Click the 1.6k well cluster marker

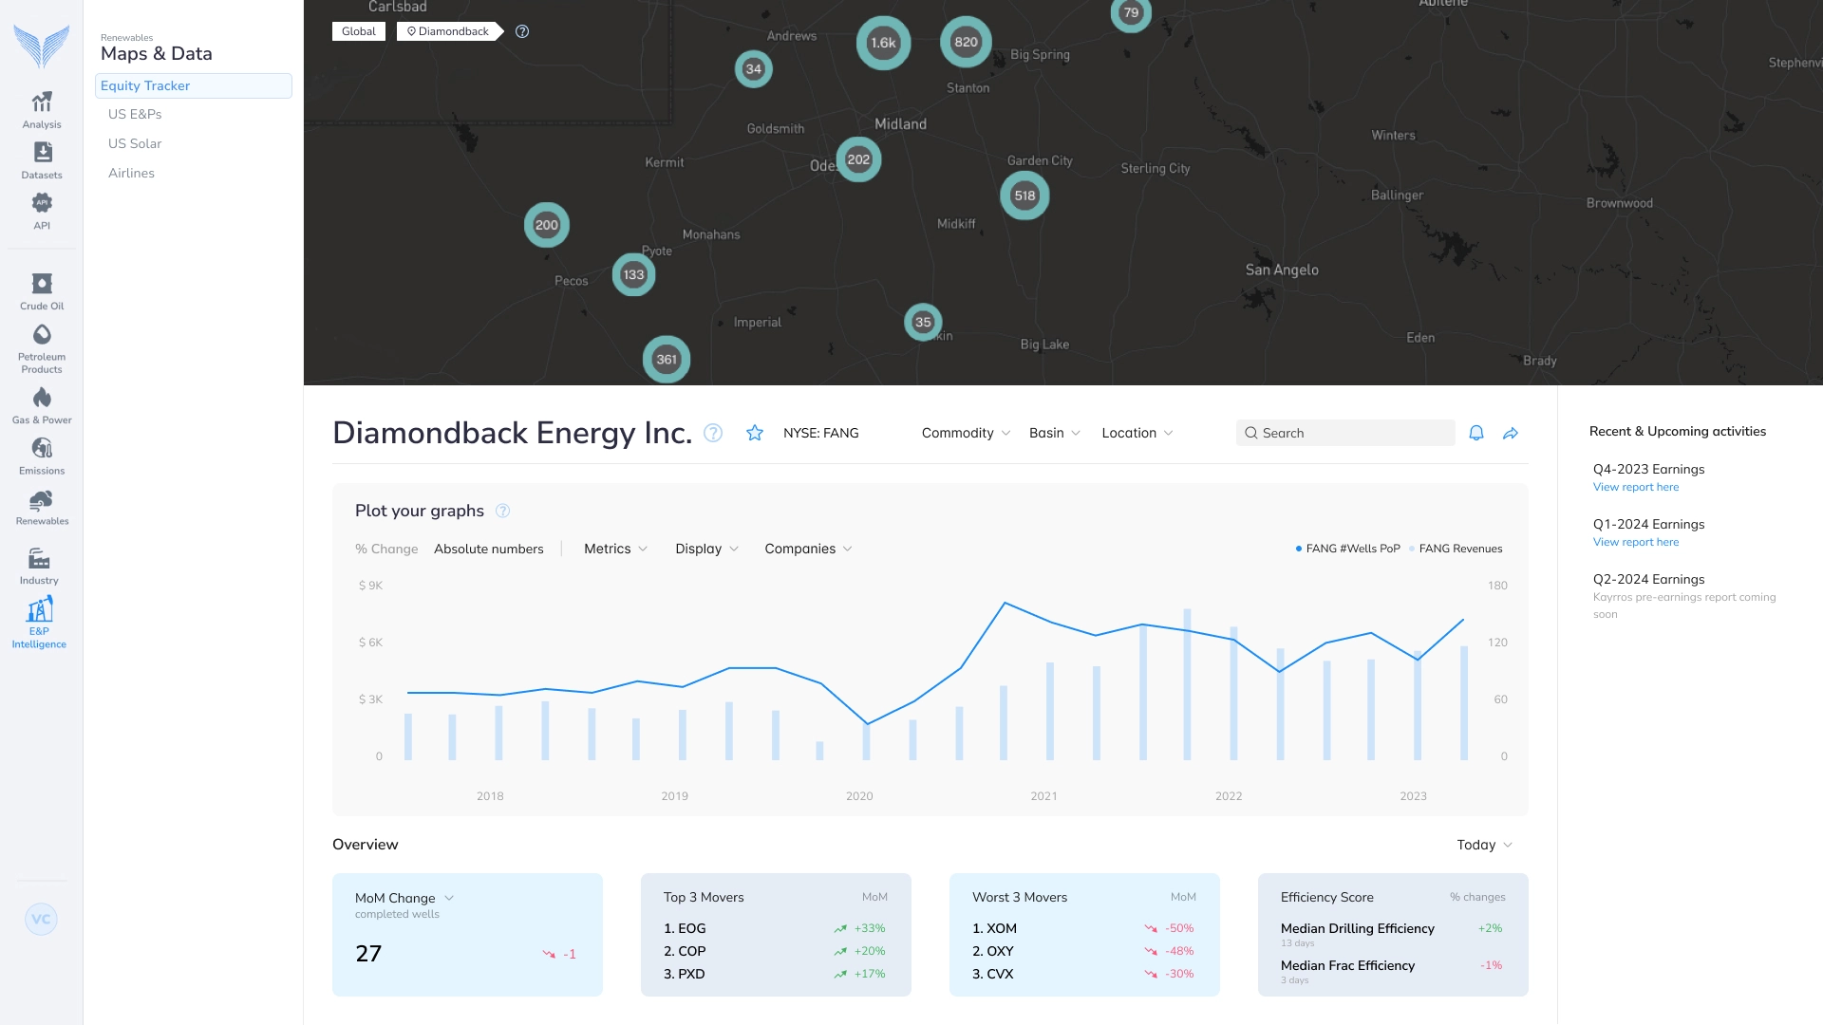click(x=883, y=43)
